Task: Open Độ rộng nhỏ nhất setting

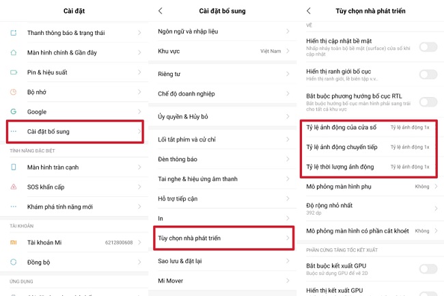Action: [x=367, y=208]
